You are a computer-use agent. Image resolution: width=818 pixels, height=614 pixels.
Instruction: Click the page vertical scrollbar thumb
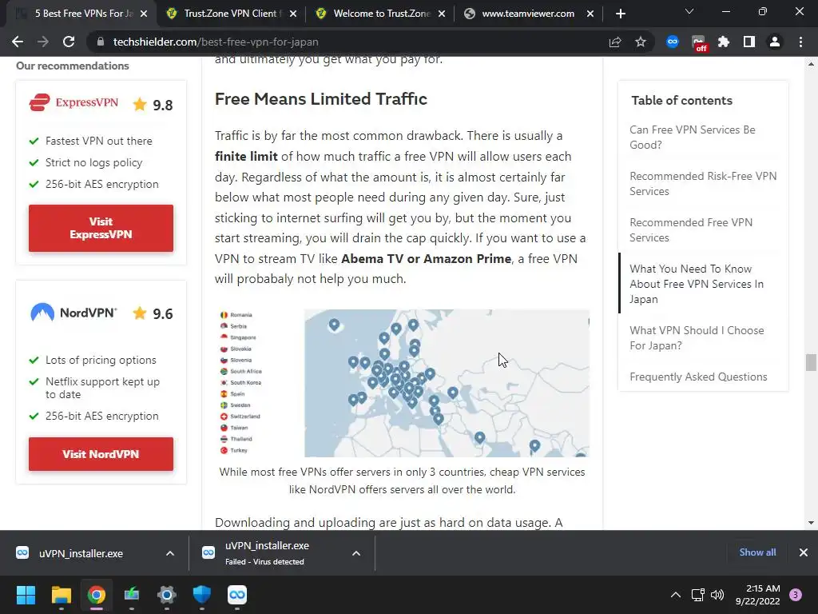[x=811, y=362]
